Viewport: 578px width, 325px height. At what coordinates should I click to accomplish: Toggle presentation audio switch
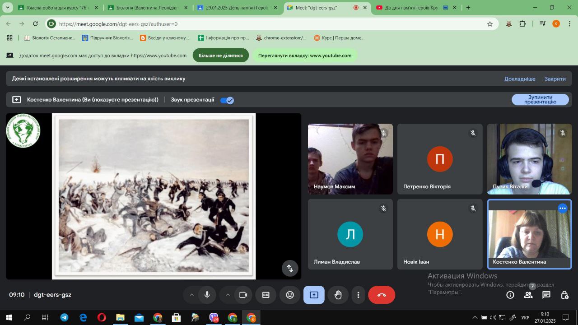pyautogui.click(x=227, y=100)
